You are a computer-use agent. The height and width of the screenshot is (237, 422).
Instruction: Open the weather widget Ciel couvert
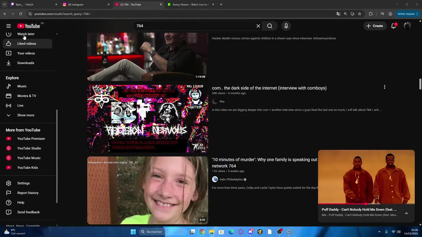tap(15, 232)
